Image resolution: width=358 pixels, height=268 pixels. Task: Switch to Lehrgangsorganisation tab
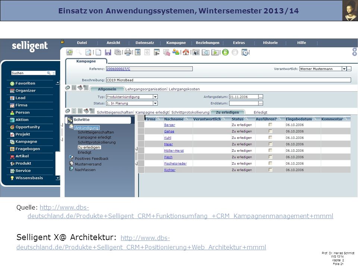pos(146,89)
